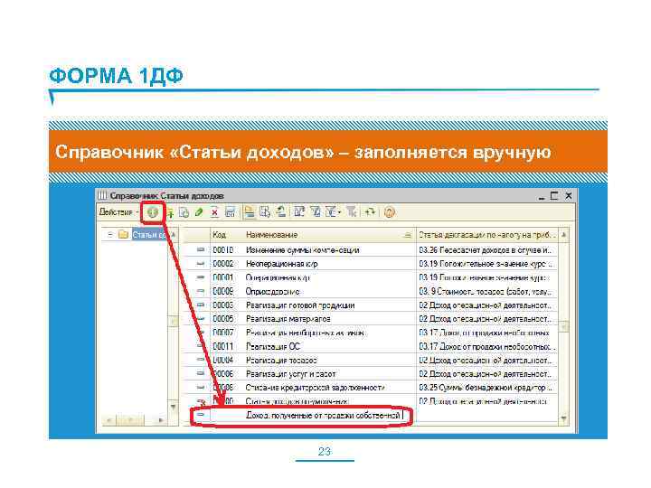The image size is (651, 488).
Task: Click the red X deletion mark icon
Action: (214, 212)
